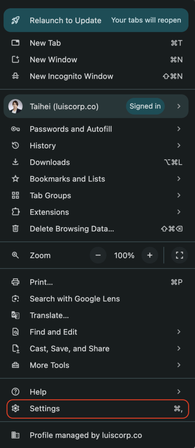Expand the More Tools submenu chevron
Screen dimensions: 195x448
click(179, 365)
